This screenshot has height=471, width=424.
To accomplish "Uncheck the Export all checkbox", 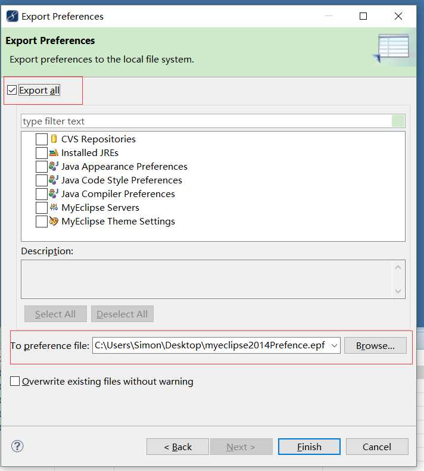I will tap(12, 90).
